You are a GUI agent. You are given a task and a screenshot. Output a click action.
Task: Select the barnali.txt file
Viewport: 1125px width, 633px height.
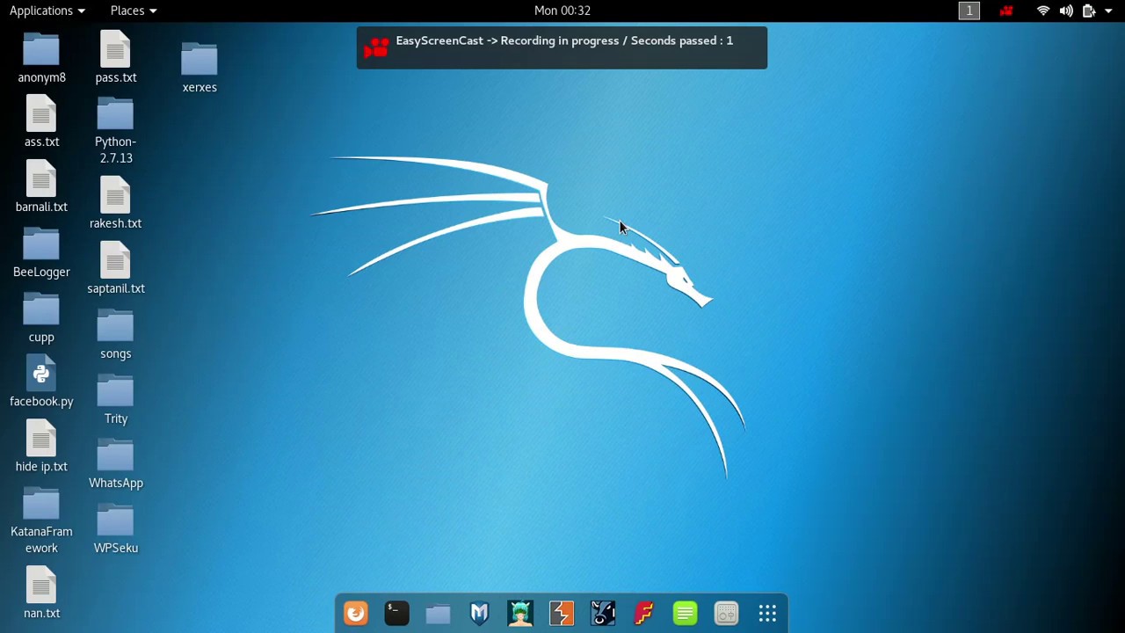[x=41, y=188]
